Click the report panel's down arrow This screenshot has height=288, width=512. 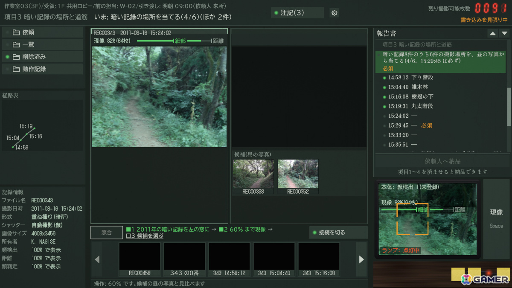click(x=504, y=33)
